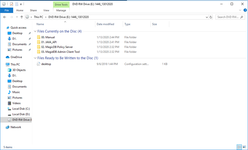Click the 00. Manual folder name
Viewport: 248px width, 150px height.
(x=48, y=37)
